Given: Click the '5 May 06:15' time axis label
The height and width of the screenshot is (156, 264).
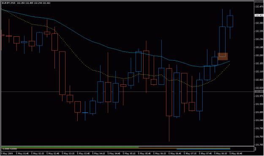Looking at the screenshot, I should (159, 153).
